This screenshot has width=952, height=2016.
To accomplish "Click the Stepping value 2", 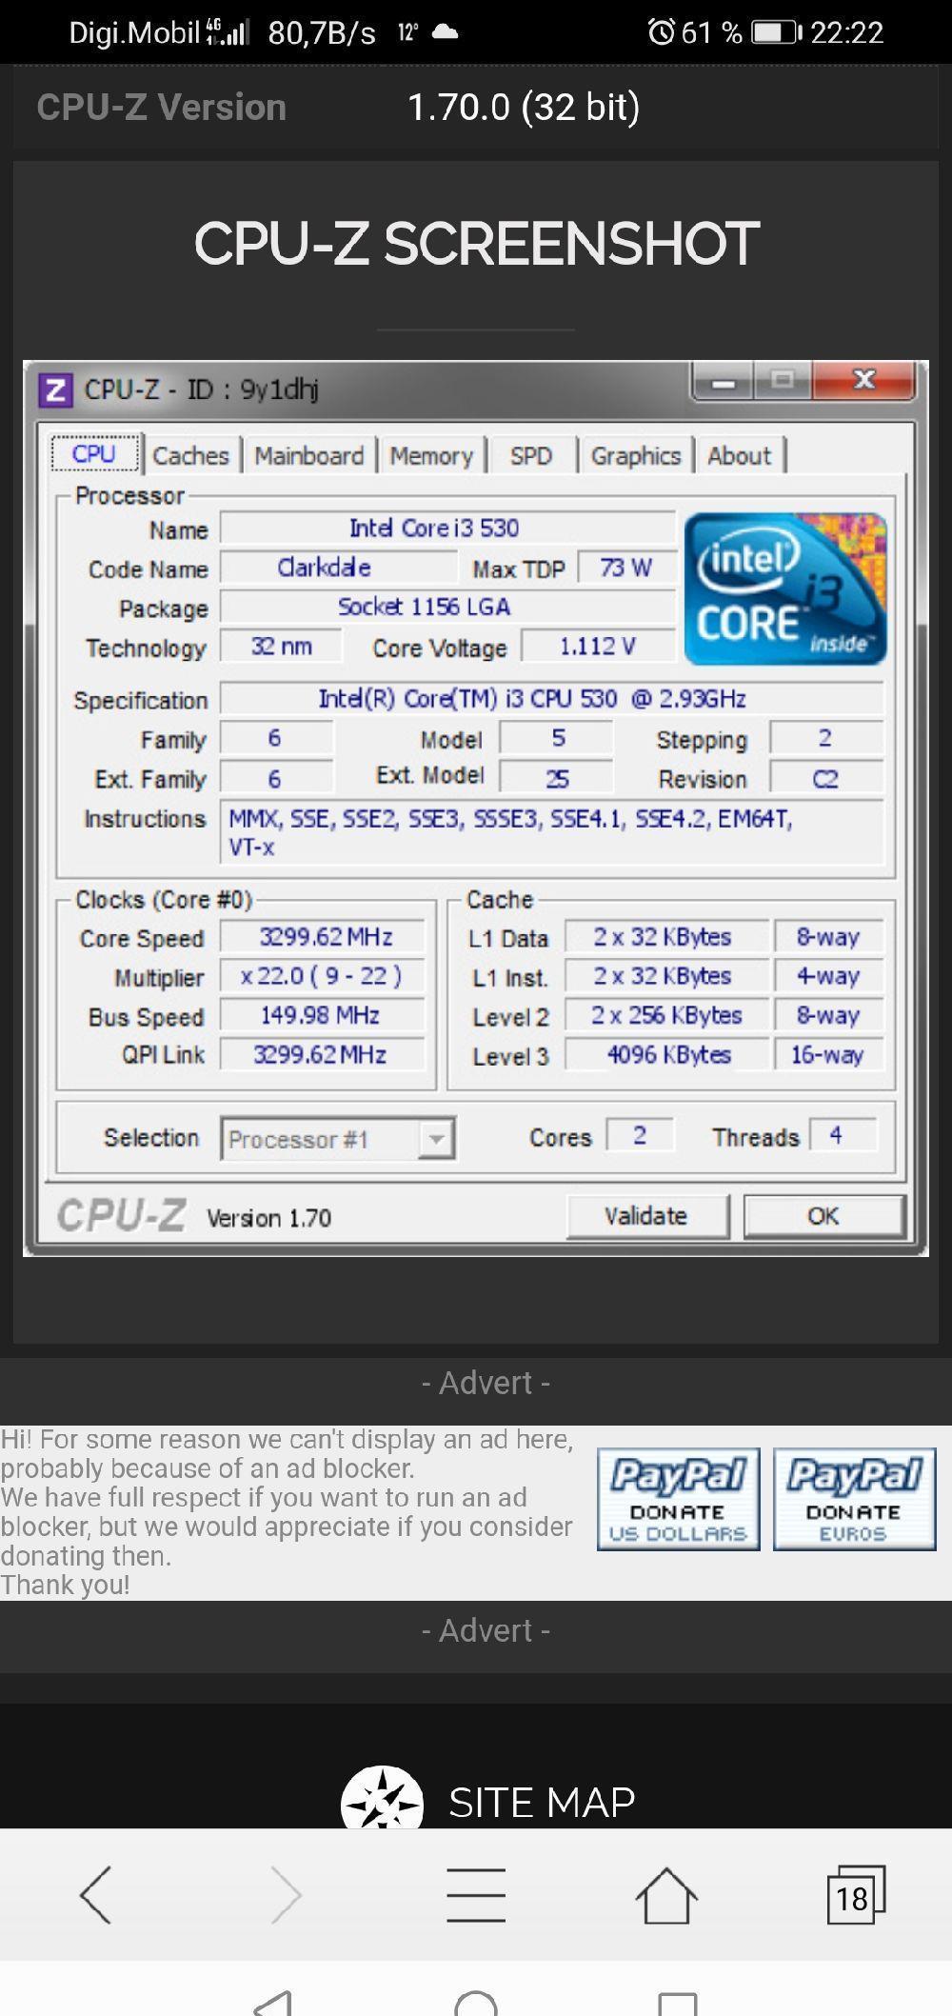I will (x=826, y=738).
